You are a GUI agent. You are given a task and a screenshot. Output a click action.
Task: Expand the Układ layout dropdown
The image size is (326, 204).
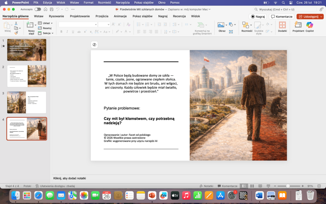pyautogui.click(x=46, y=23)
